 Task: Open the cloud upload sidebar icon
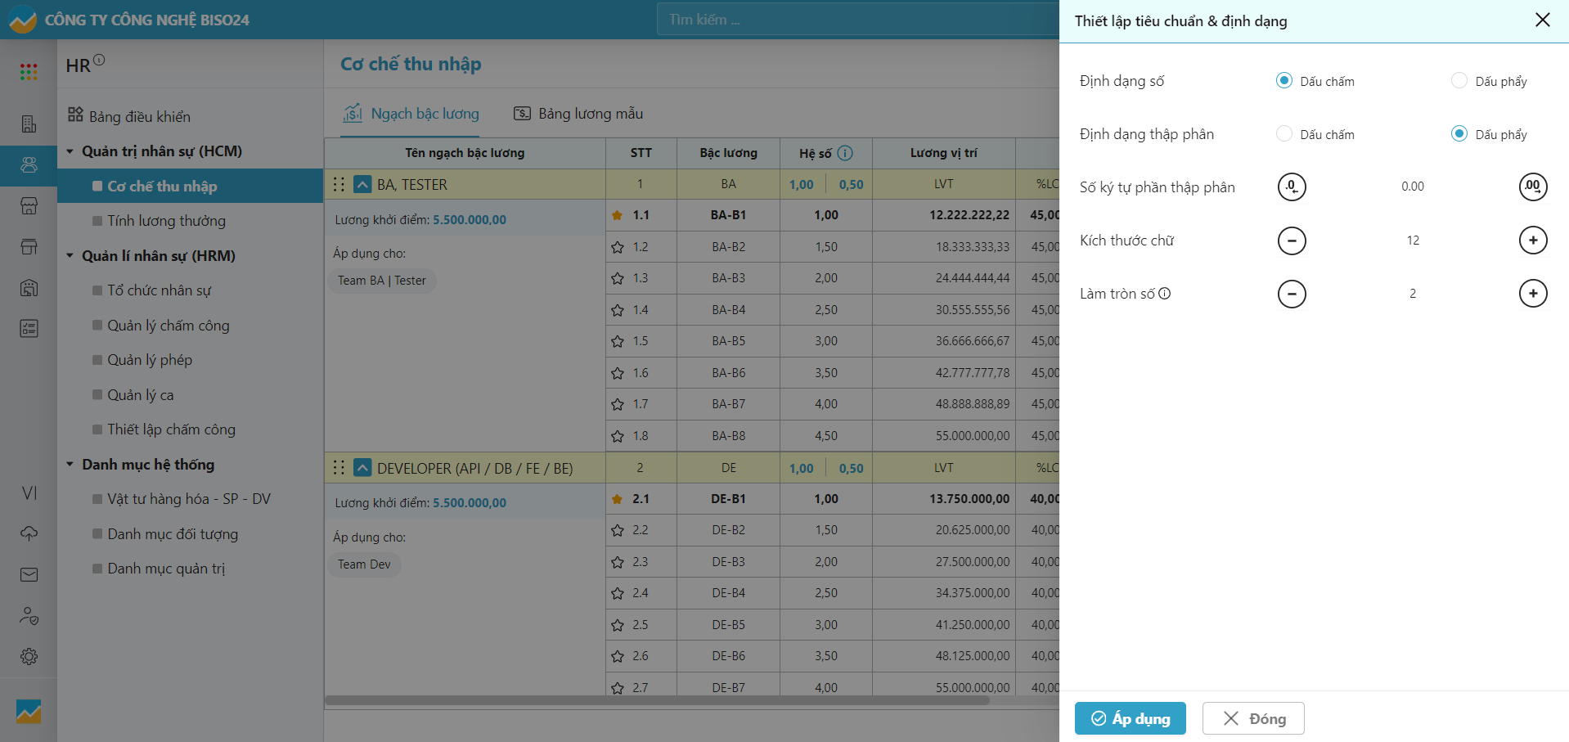tap(29, 533)
